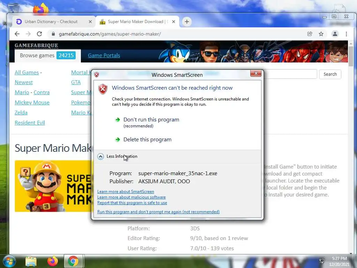Open the Newest games link
357x268 pixels.
click(24, 82)
